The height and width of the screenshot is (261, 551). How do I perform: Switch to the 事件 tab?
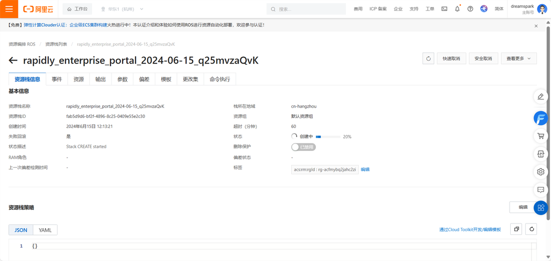click(57, 79)
